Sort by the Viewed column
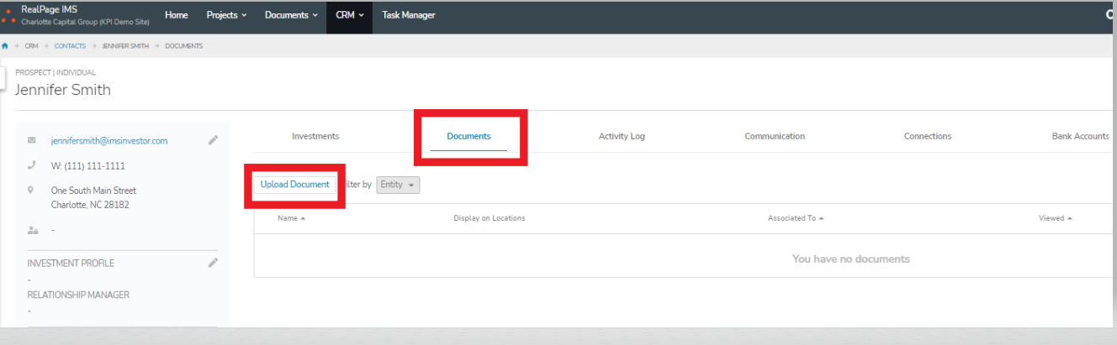1117x345 pixels. (x=1055, y=218)
